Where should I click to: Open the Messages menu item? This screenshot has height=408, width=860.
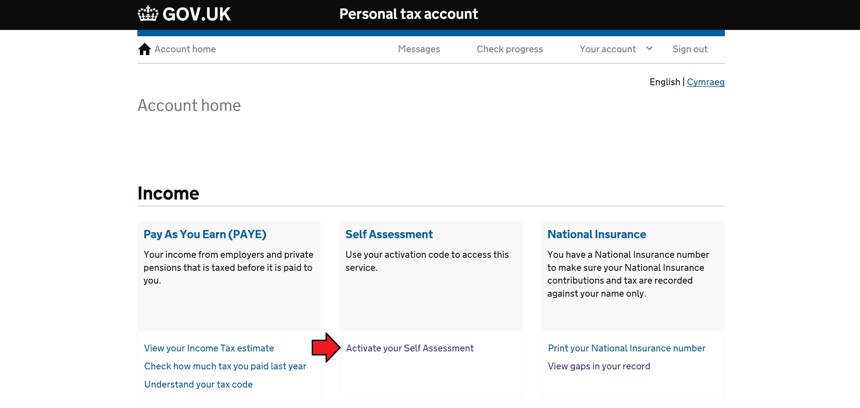point(419,49)
